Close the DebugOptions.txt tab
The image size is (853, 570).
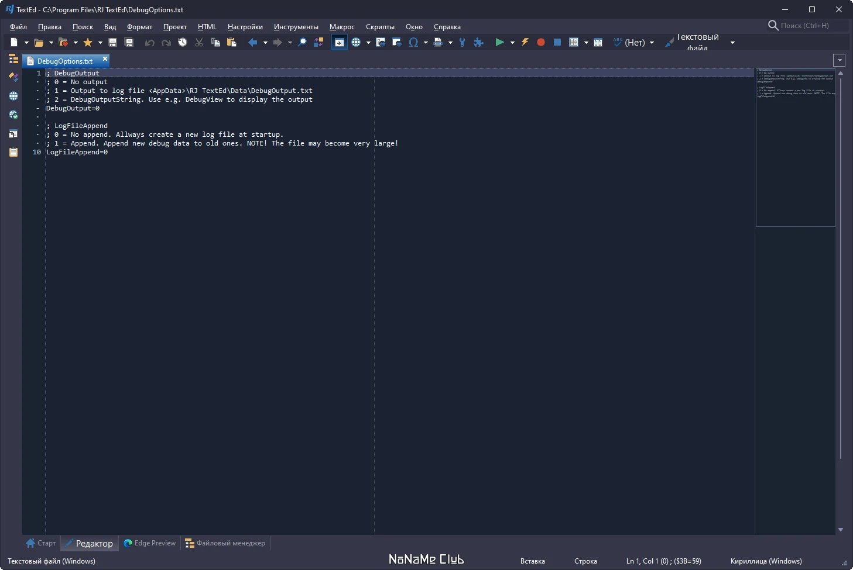click(105, 58)
